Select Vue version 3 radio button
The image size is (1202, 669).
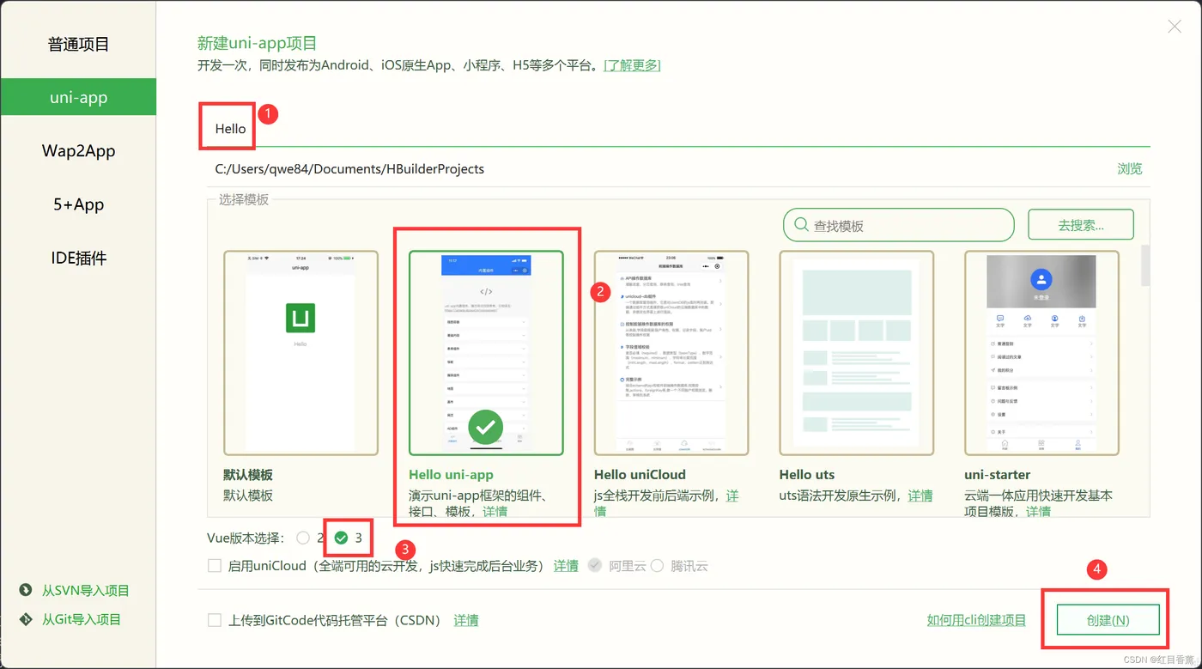point(341,538)
